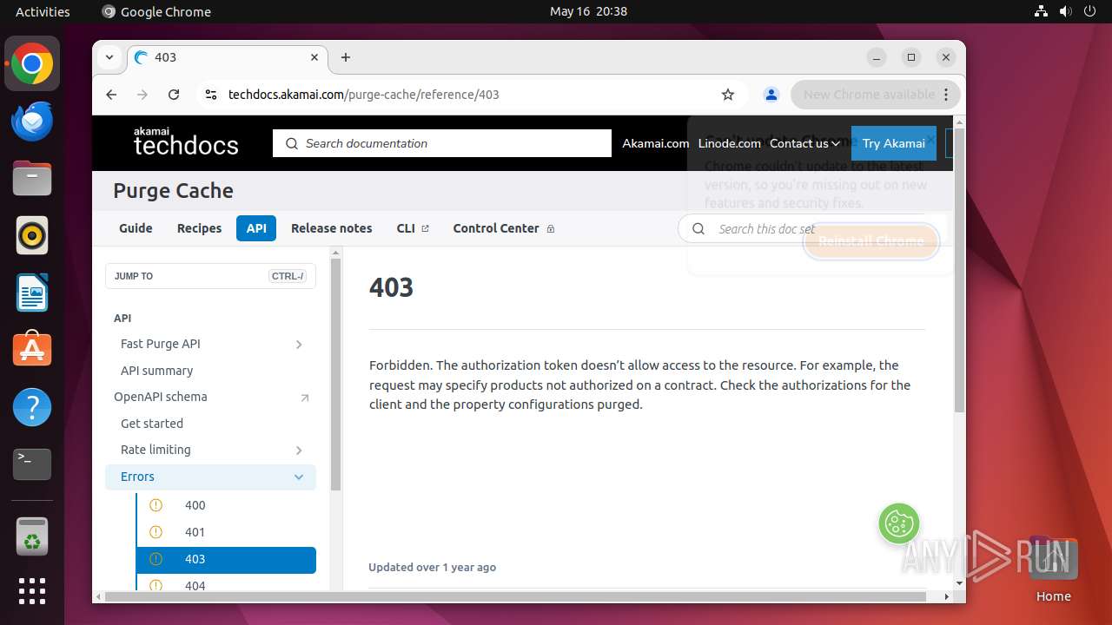Open the Akamai.com link
Viewport: 1112px width, 625px height.
(x=656, y=143)
